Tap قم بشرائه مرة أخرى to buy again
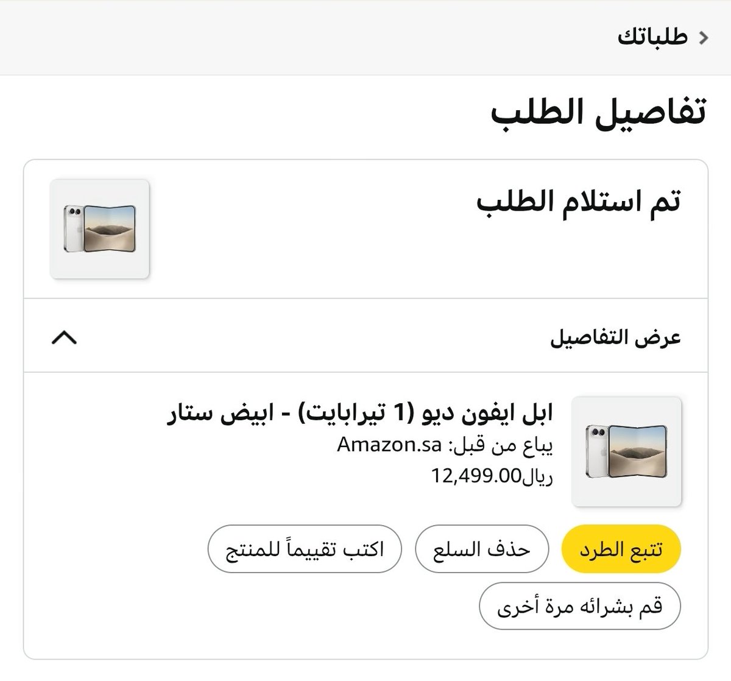 (x=580, y=607)
